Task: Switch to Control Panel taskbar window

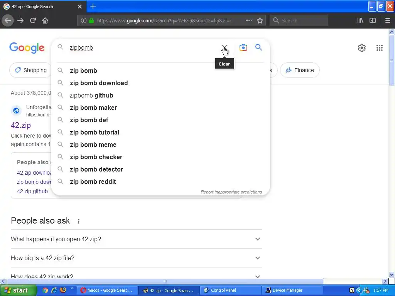Action: pos(231,291)
